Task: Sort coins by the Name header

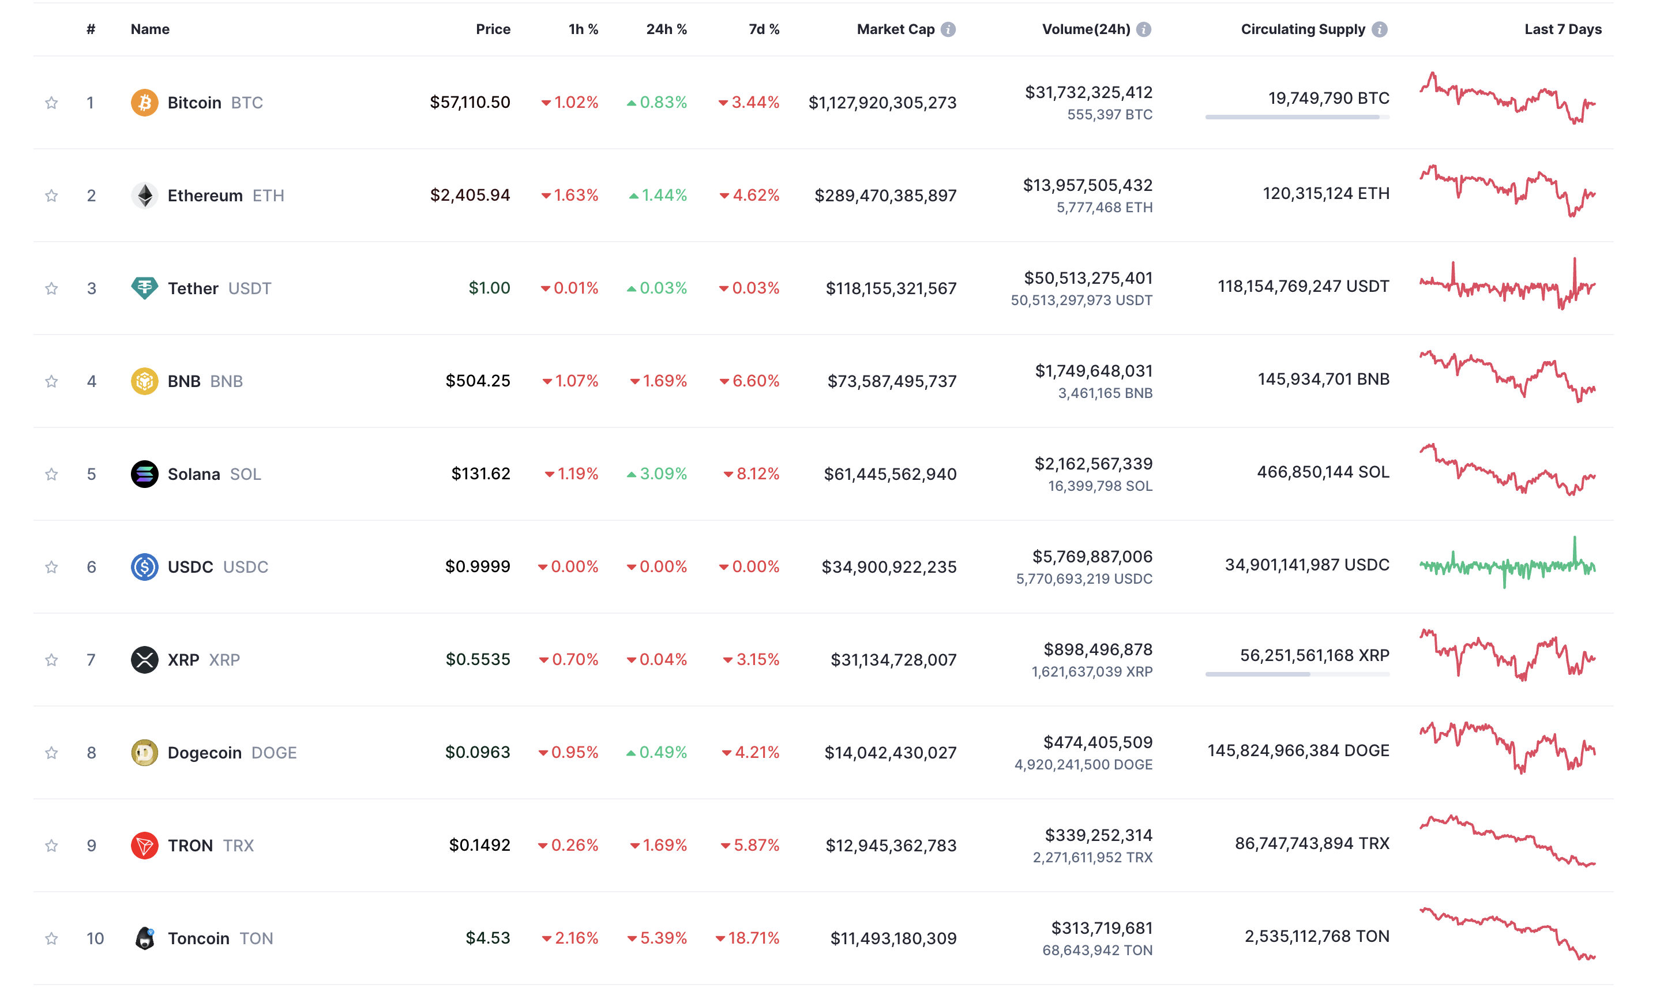Action: 149,29
